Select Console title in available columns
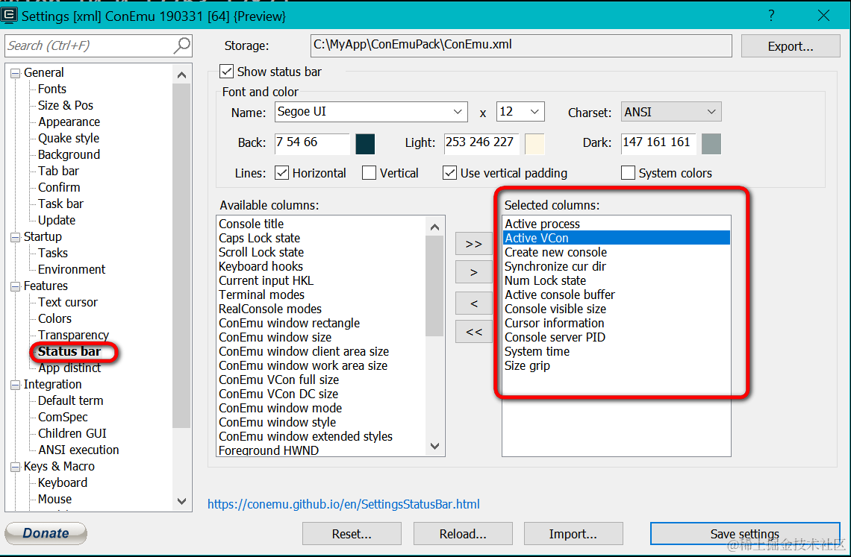 click(321, 224)
